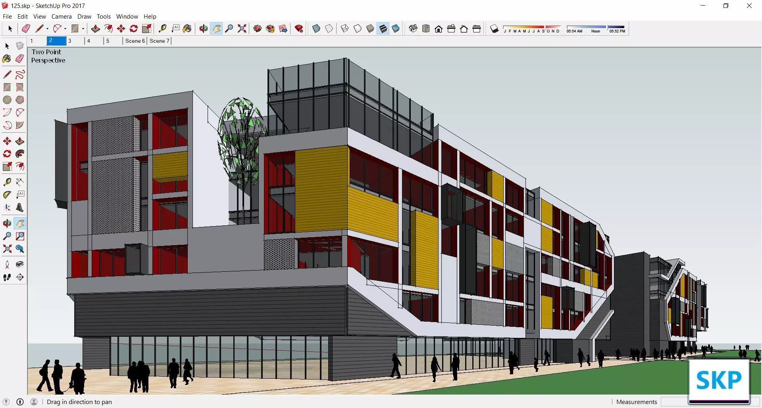Toggle Shaded With Textures style
This screenshot has height=408, width=762.
click(383, 29)
